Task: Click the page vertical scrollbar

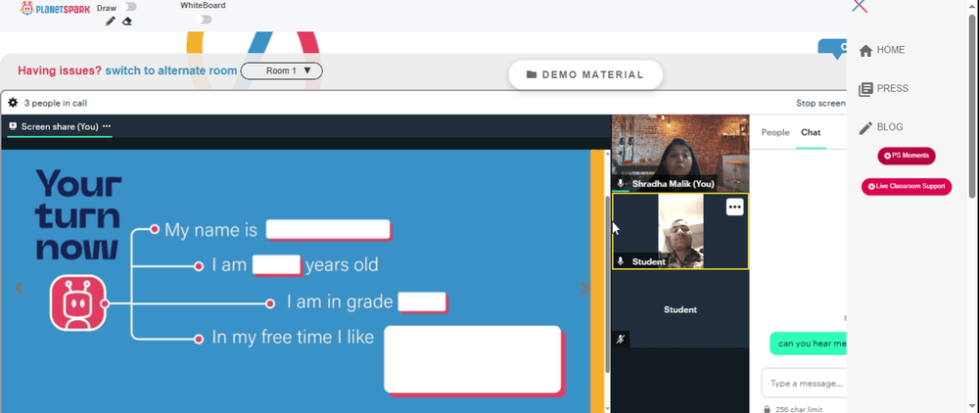Action: pyautogui.click(x=971, y=106)
